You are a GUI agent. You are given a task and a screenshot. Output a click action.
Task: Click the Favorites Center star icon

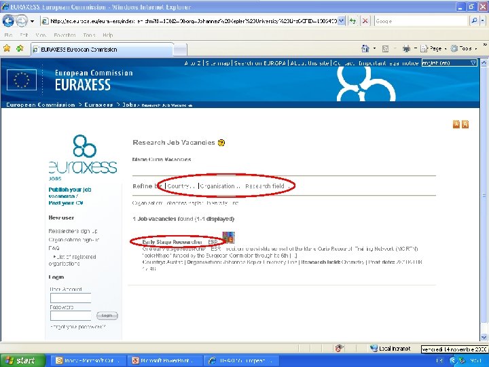pyautogui.click(x=7, y=48)
